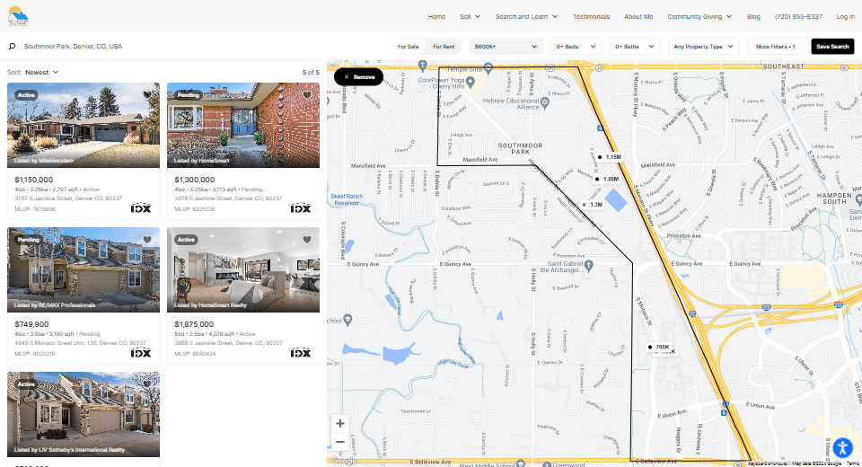Expand the Sell menu
This screenshot has height=467, width=862.
470,16
